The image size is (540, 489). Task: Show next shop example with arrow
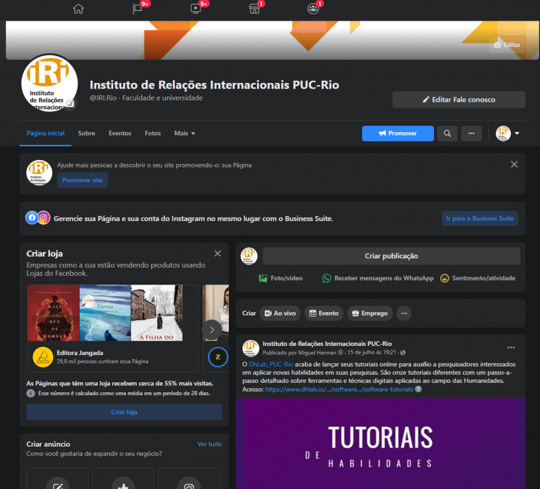(x=212, y=330)
